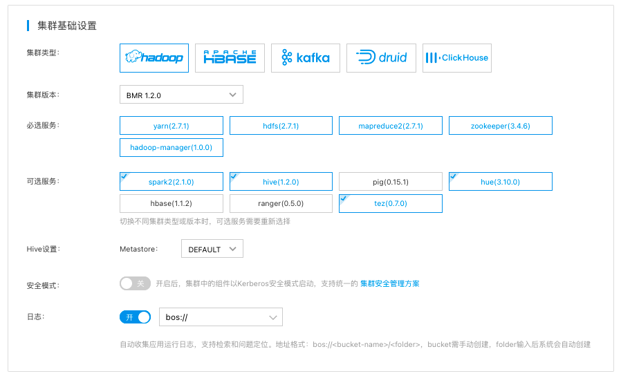This screenshot has width=621, height=376.
Task: Open the bos:// log path dropdown
Action: pyautogui.click(x=221, y=317)
